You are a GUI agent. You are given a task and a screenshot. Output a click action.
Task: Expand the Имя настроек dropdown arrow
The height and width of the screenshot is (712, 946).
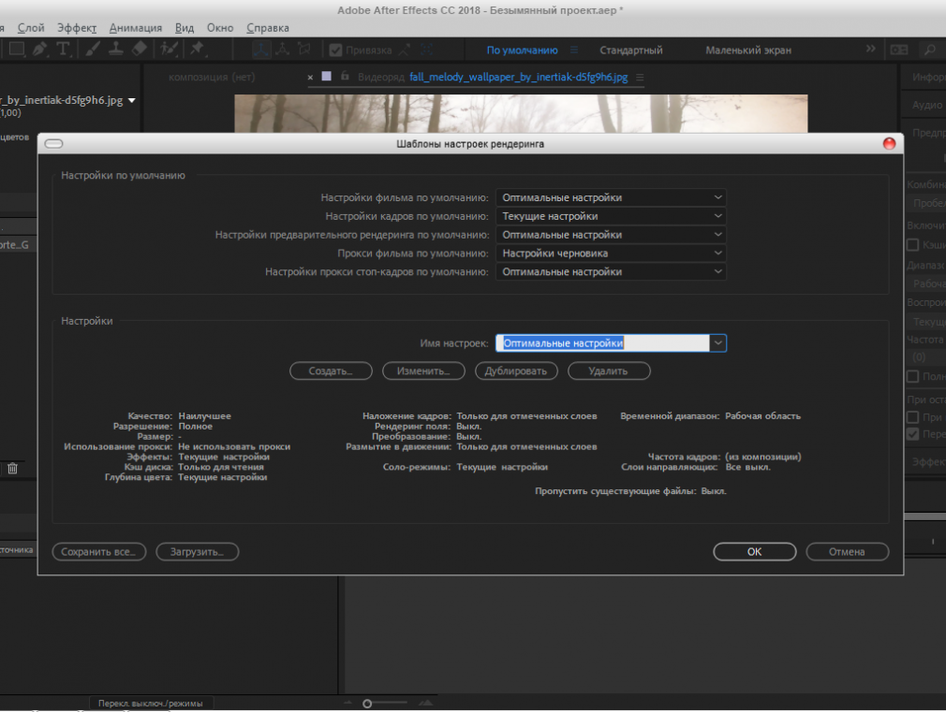(718, 343)
